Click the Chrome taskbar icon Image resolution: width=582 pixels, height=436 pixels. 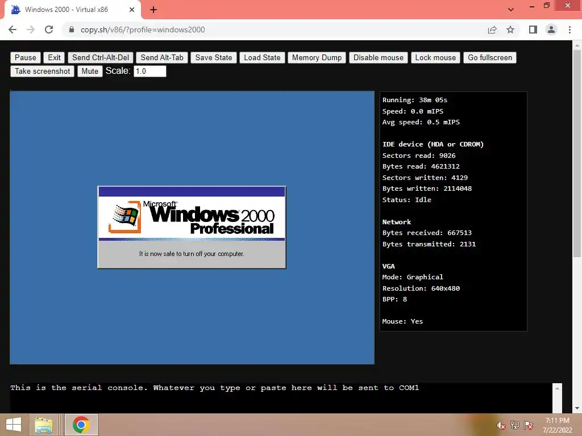(x=81, y=425)
